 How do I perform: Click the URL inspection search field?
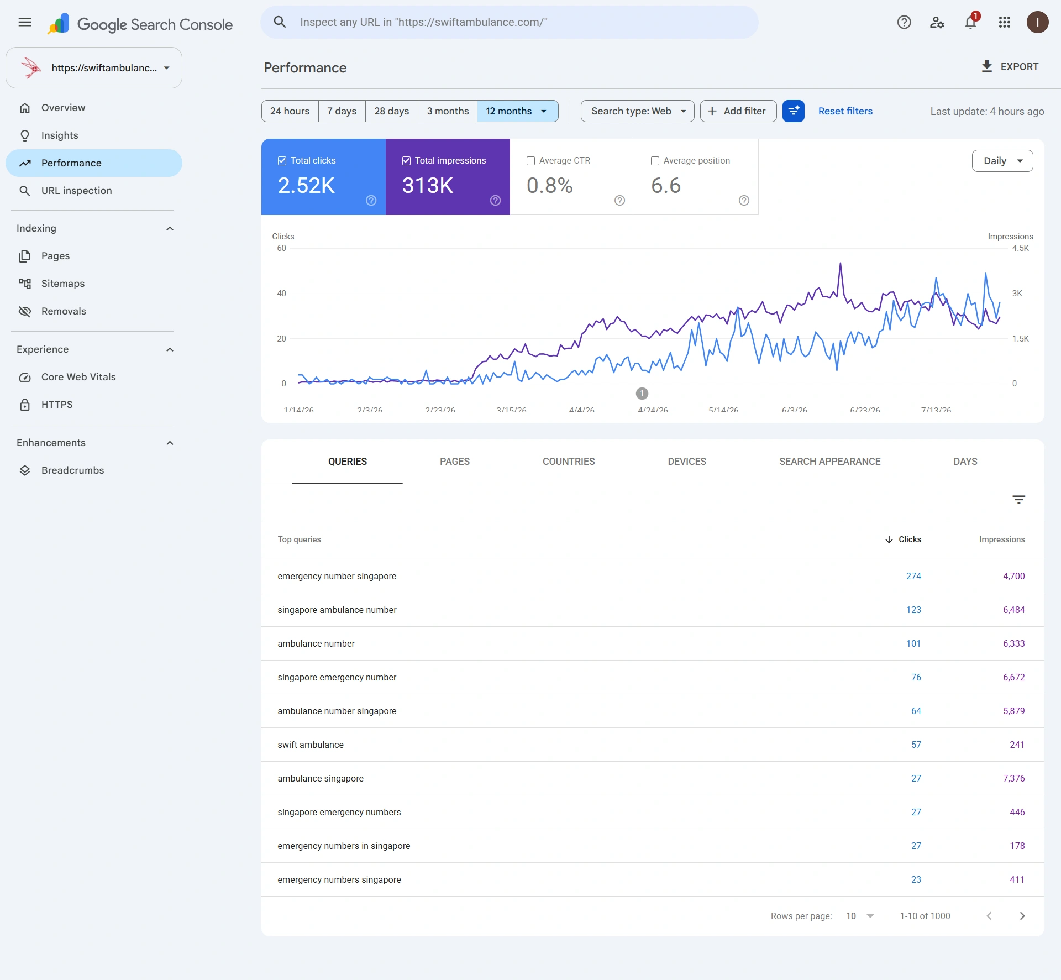tap(509, 22)
